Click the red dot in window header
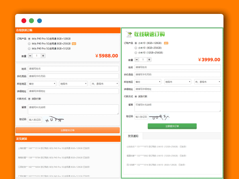This screenshot has width=239, height=179. pos(24,21)
